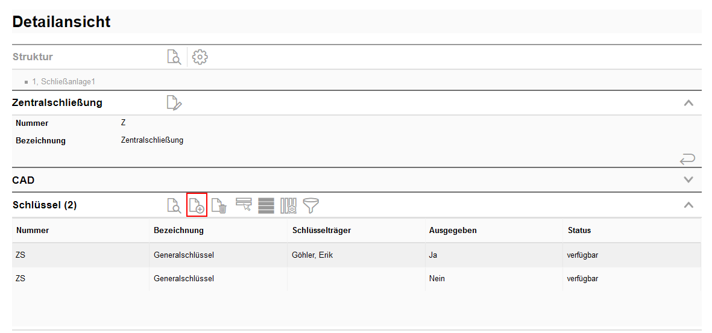712x333 pixels.
Task: Sort by the Schlüsselträger column header
Action: click(321, 230)
